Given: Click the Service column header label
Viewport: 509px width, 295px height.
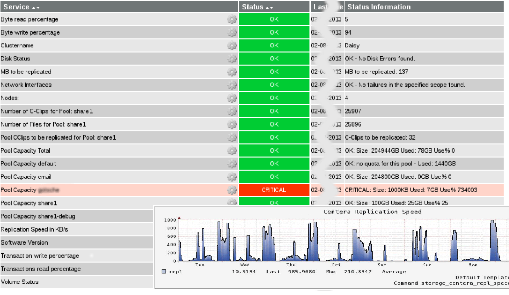Looking at the screenshot, I should (16, 7).
